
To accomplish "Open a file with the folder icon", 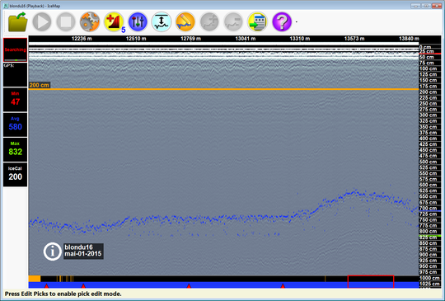I will tap(18, 22).
